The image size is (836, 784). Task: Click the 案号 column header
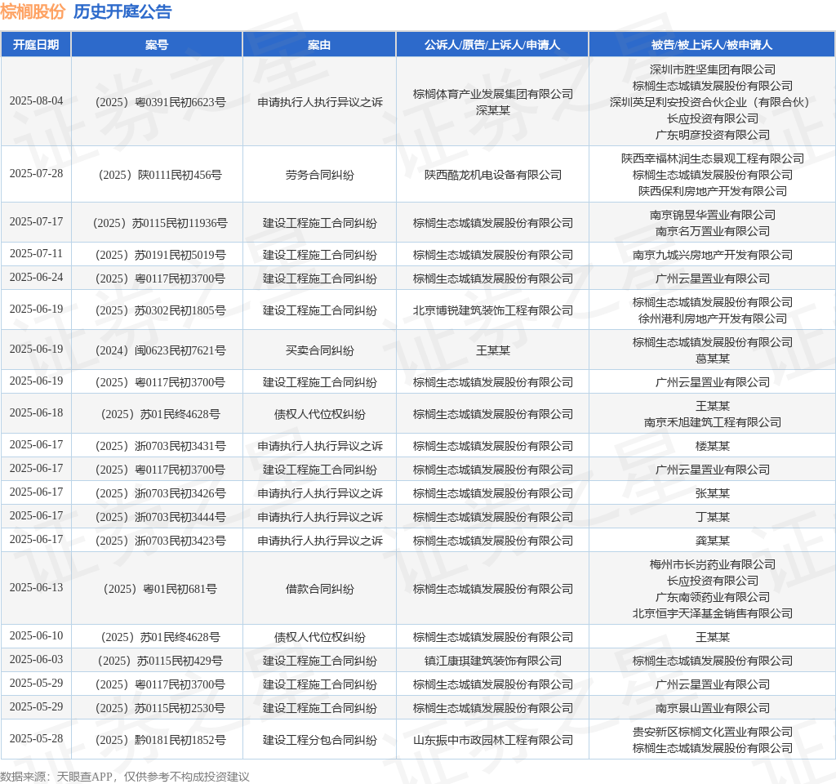pyautogui.click(x=157, y=45)
